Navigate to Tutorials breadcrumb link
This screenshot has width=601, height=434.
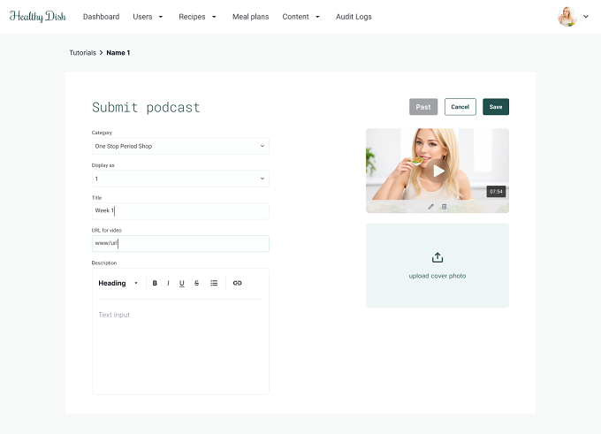83,53
